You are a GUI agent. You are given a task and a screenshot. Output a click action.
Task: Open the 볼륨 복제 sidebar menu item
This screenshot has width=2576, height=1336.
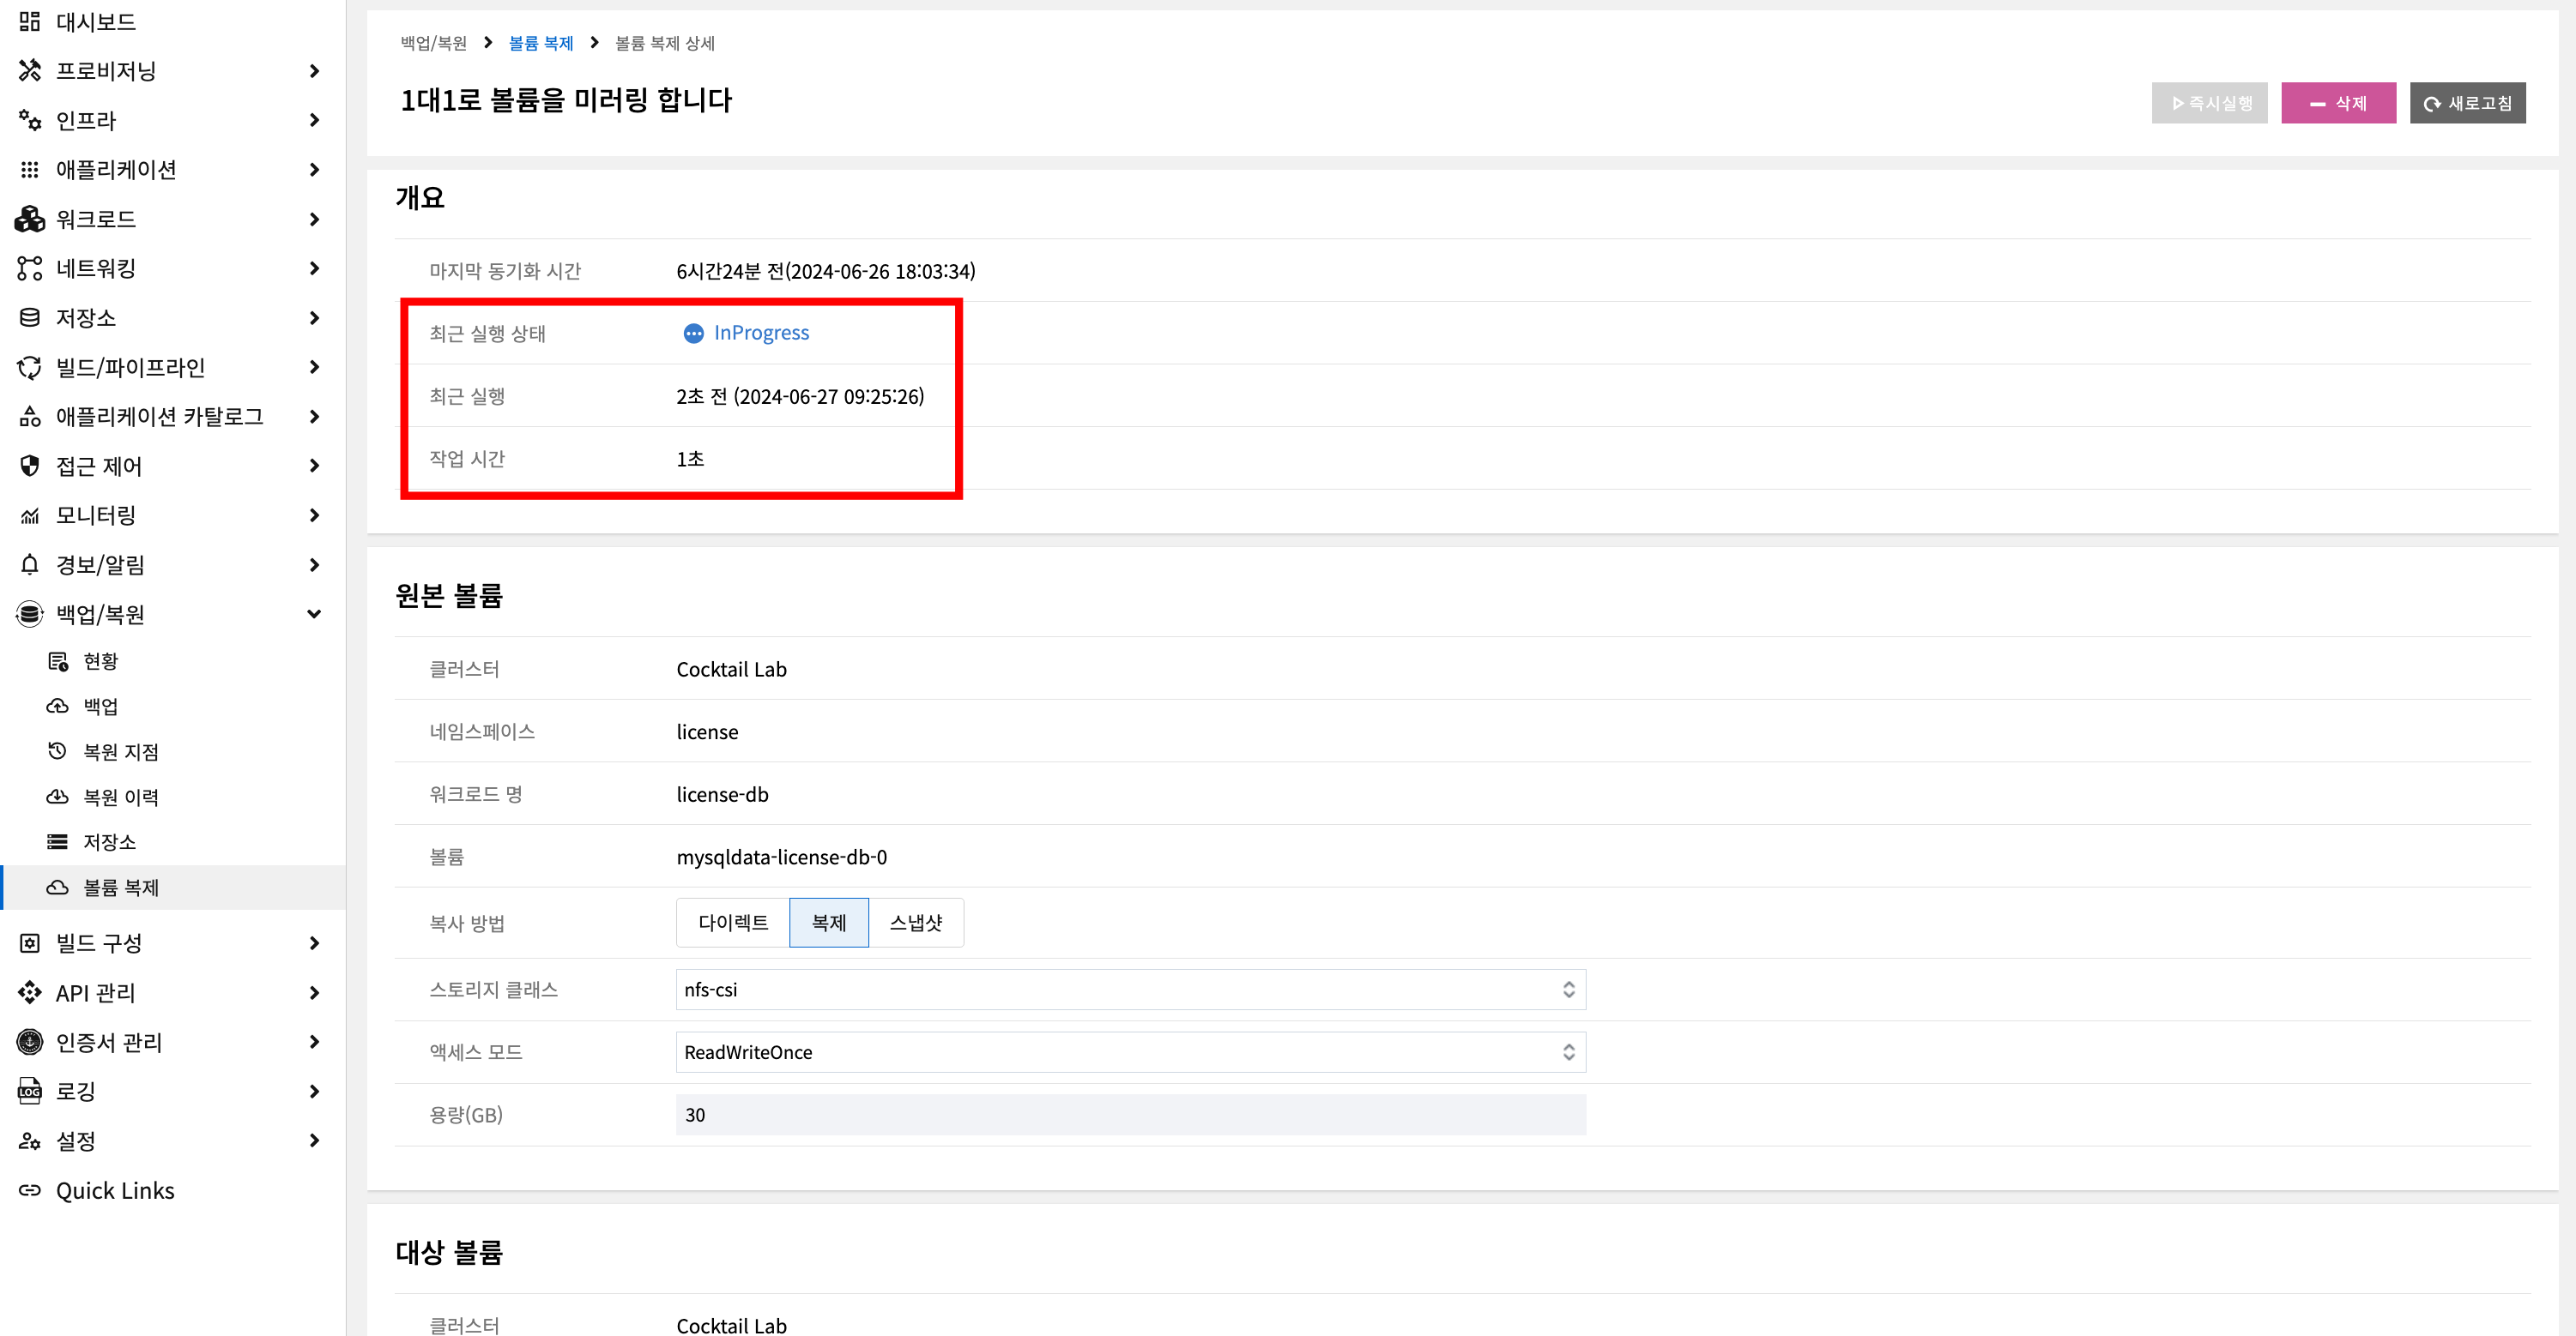coord(121,888)
